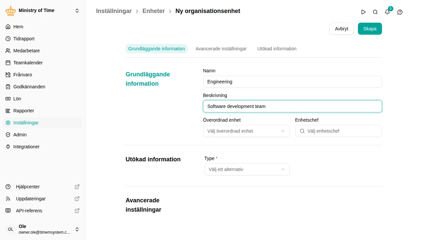
Task: Expand the Type dropdown Välj ett alternativ
Action: [x=247, y=169]
